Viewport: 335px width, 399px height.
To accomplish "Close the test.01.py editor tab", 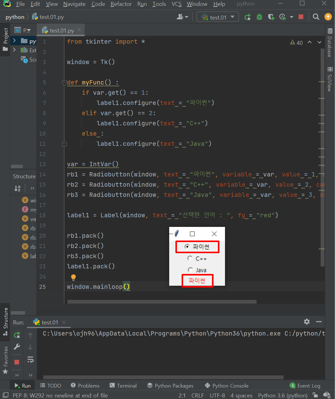I will click(x=79, y=30).
